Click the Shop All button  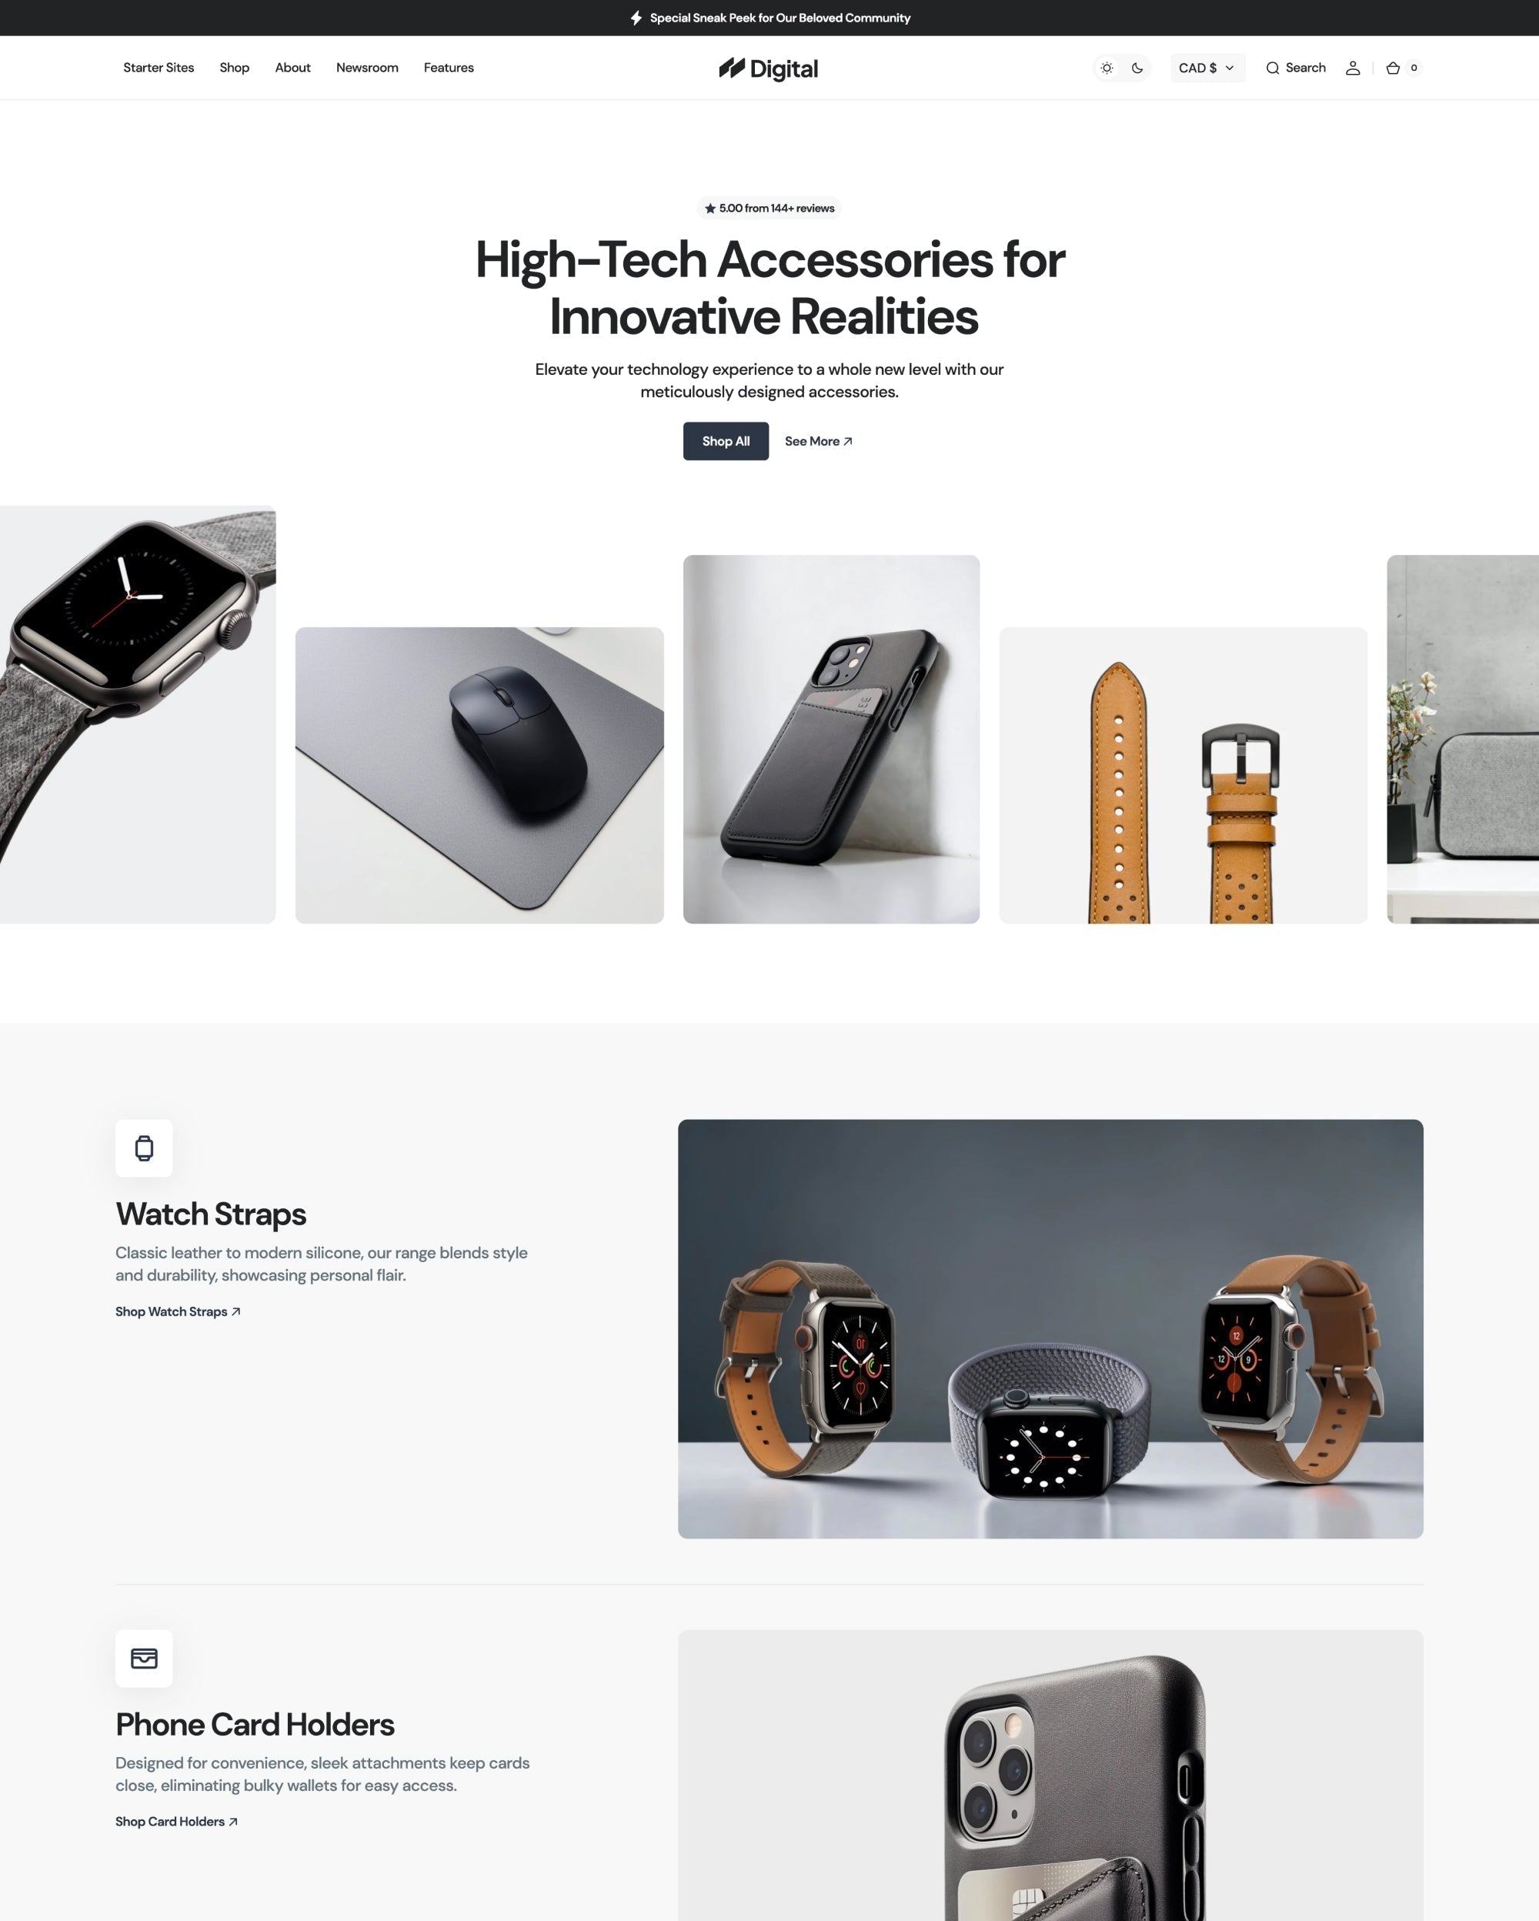[726, 441]
